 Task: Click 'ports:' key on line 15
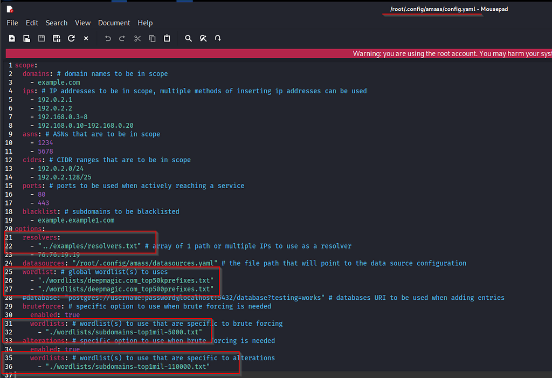click(34, 185)
